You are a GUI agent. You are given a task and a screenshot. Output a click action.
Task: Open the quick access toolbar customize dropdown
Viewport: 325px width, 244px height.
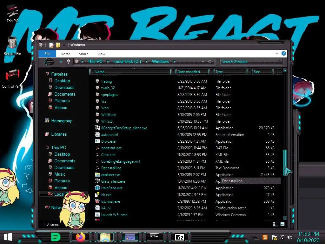click(x=64, y=45)
